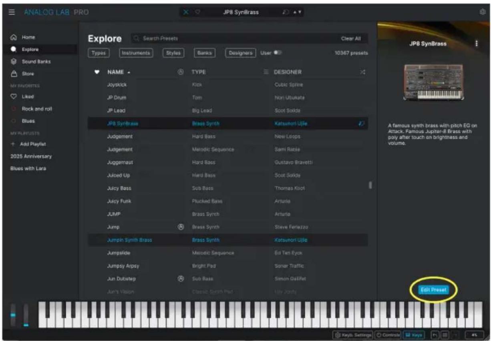Image resolution: width=491 pixels, height=341 pixels.
Task: Toggle the User presets switch
Action: (x=277, y=53)
